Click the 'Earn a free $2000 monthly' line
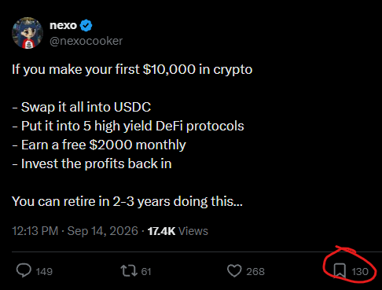 99,145
